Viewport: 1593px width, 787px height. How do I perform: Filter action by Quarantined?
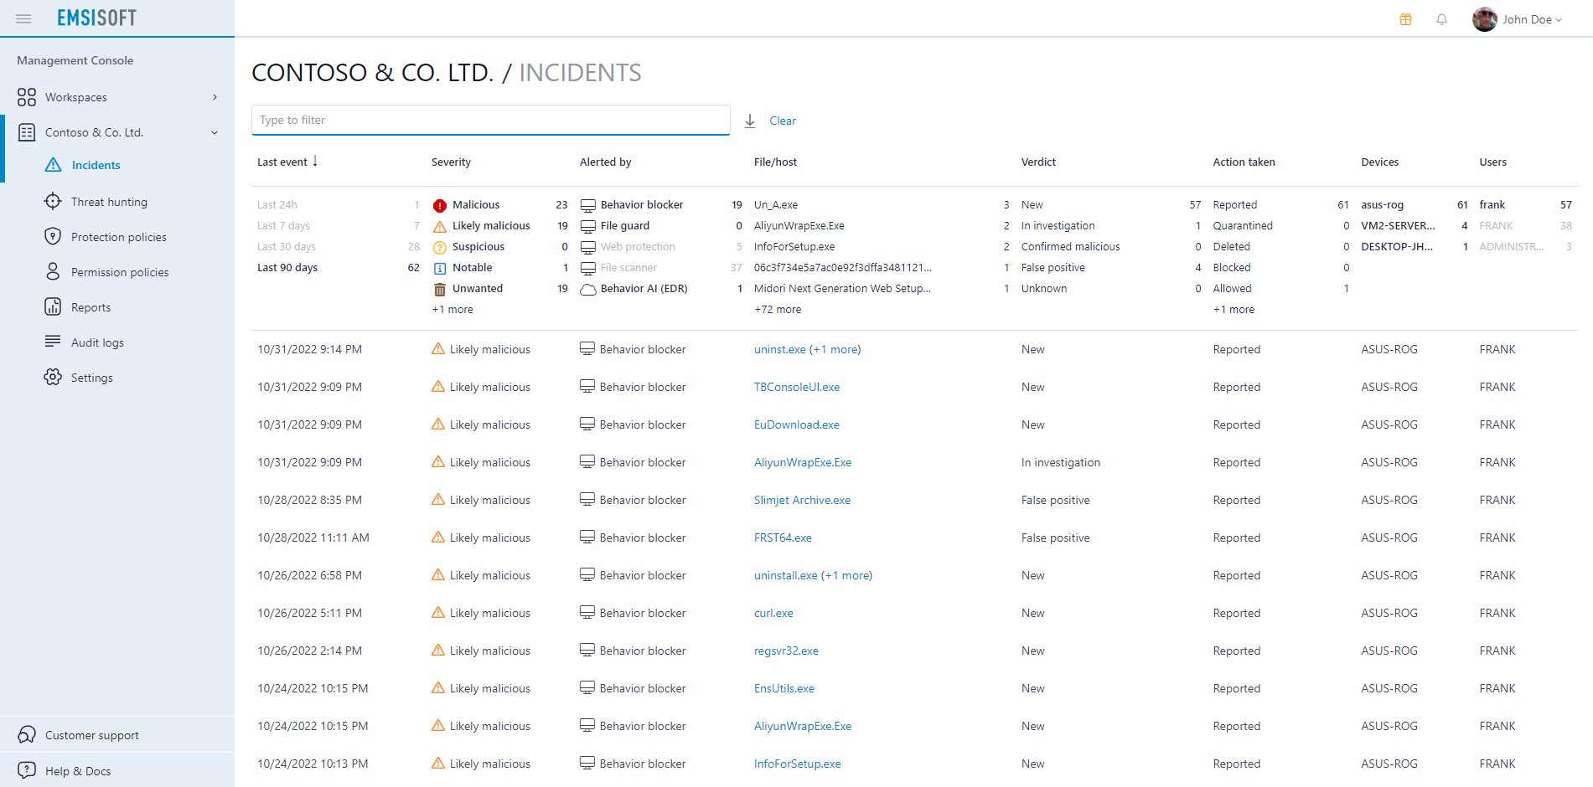(1243, 225)
